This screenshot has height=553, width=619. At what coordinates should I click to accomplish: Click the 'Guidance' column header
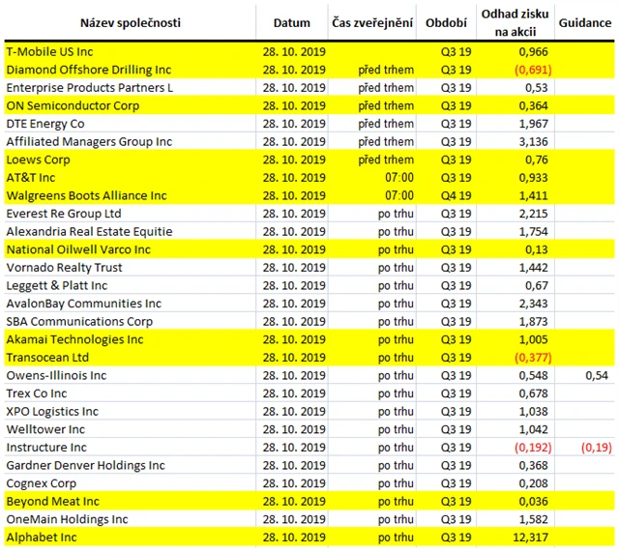pos(585,23)
